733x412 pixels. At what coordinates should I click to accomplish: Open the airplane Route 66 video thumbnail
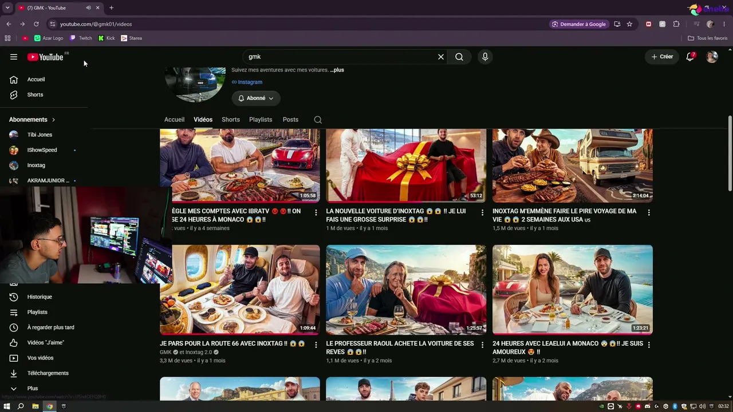[240, 290]
